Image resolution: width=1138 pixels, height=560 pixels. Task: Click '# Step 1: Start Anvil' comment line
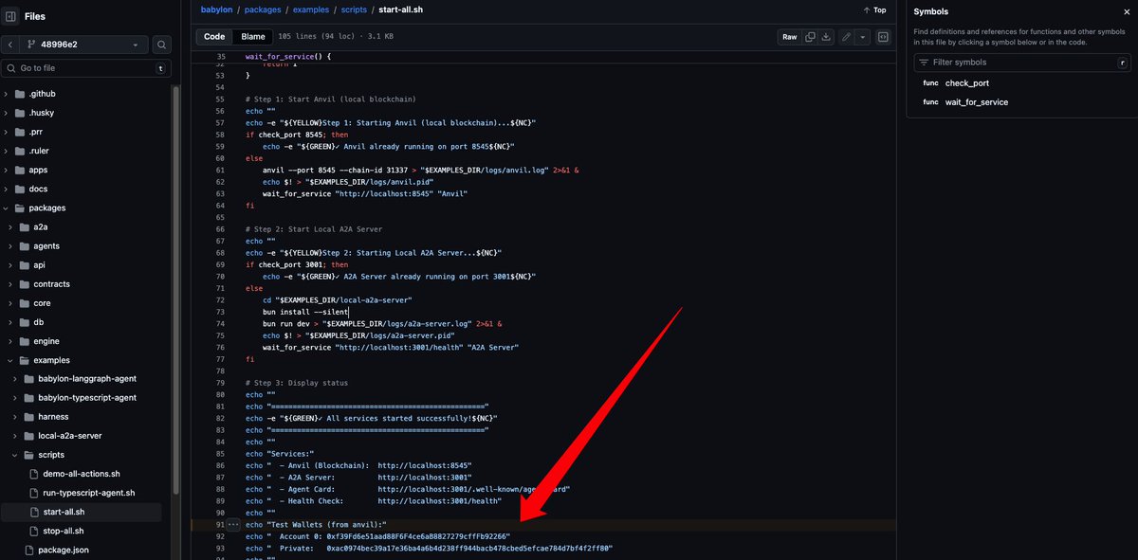[x=330, y=99]
